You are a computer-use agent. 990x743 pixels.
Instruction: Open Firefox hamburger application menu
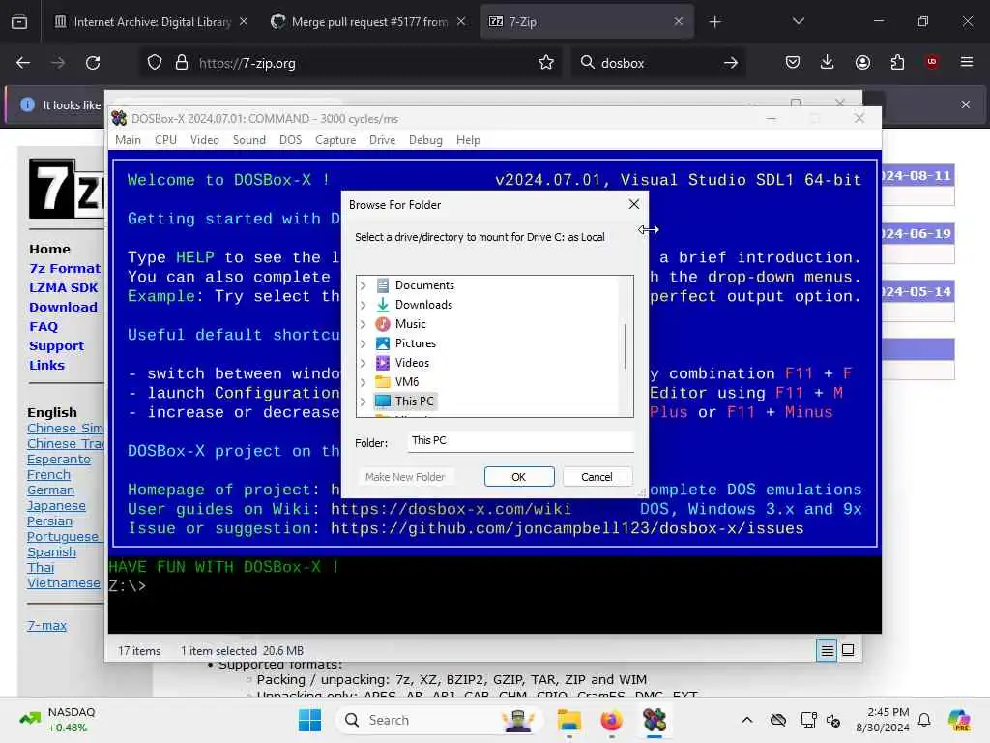click(967, 62)
